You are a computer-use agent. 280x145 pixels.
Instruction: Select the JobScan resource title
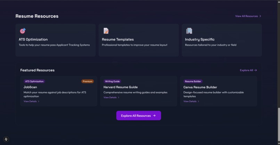[30, 87]
